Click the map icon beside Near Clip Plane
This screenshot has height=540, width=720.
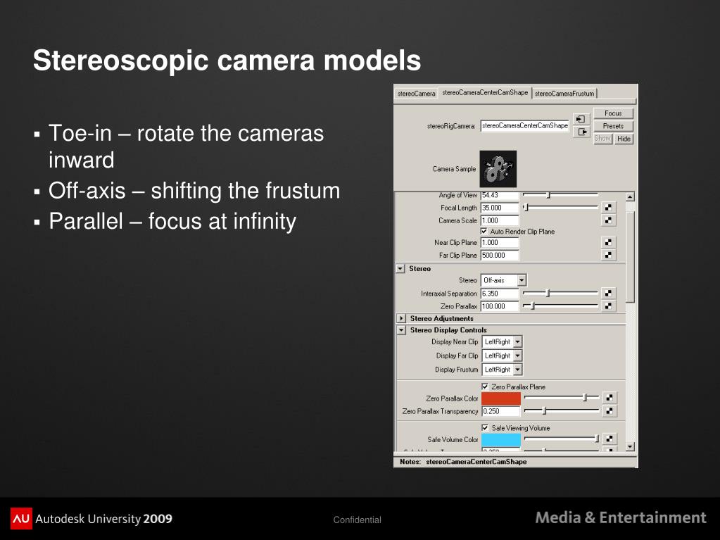(x=608, y=242)
